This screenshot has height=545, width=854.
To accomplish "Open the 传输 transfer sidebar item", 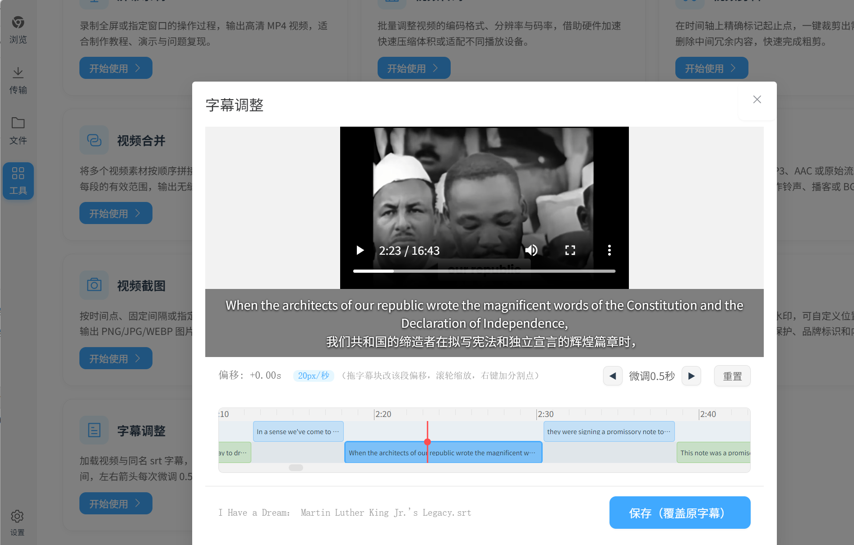I will point(18,80).
